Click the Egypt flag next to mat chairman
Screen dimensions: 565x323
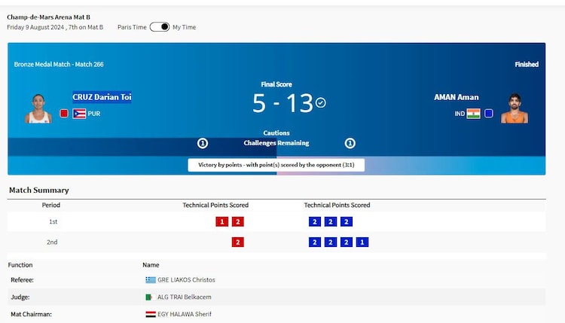pyautogui.click(x=151, y=314)
